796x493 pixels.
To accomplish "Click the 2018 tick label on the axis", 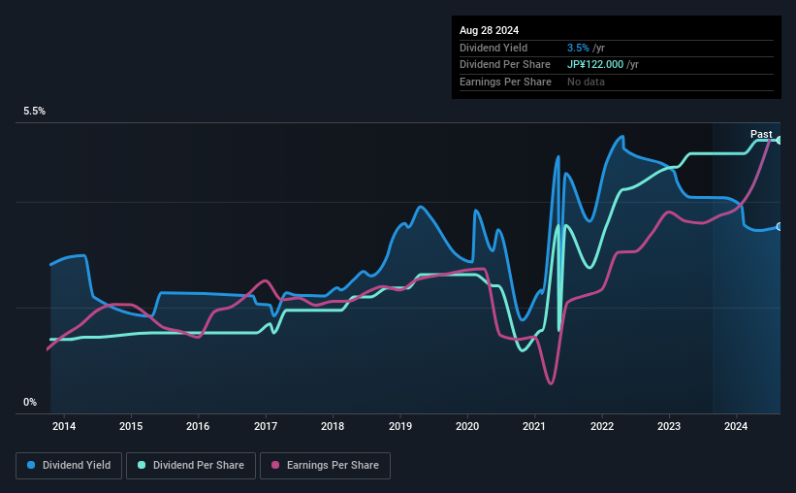I will coord(333,425).
